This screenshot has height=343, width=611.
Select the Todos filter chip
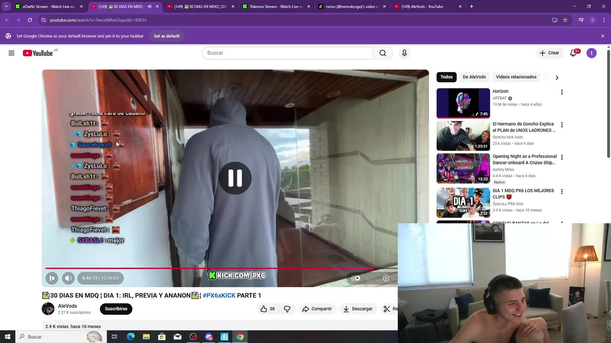(446, 77)
